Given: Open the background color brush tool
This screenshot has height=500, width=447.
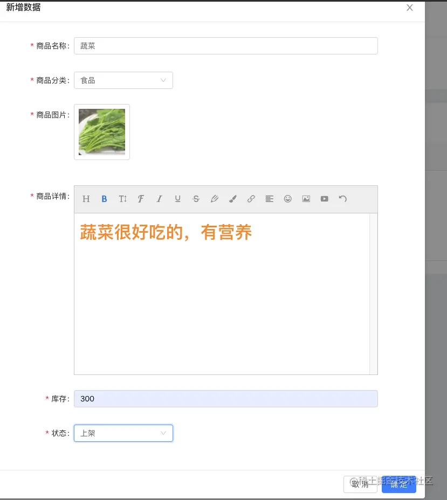Looking at the screenshot, I should (233, 199).
